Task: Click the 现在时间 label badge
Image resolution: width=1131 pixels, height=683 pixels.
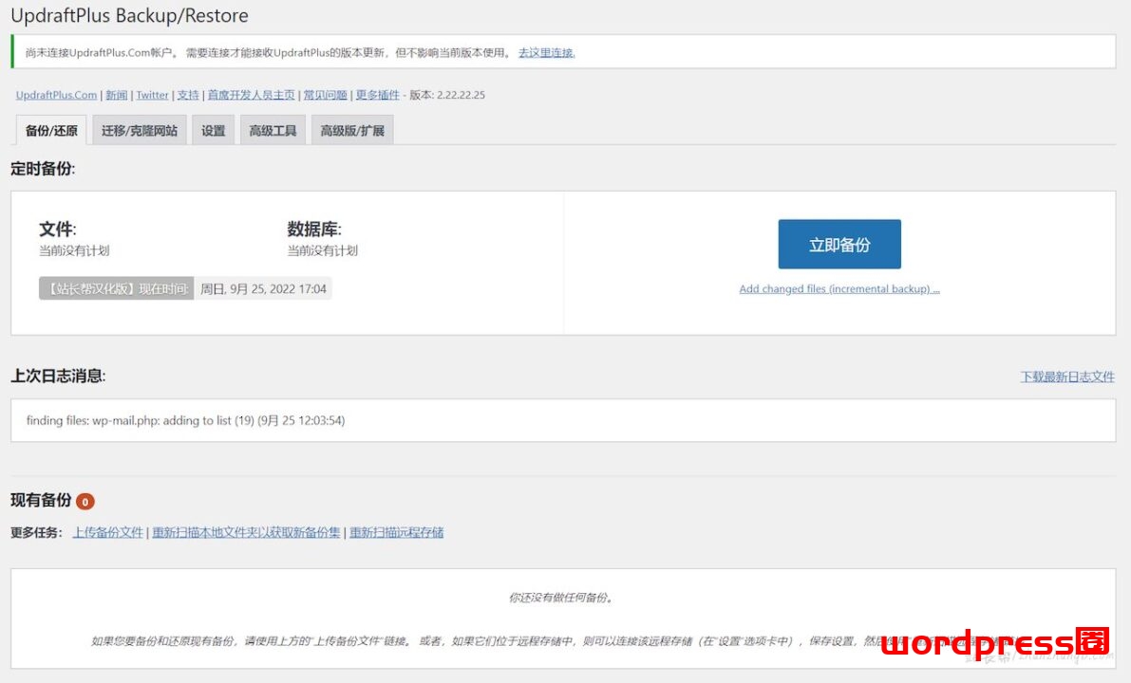Action: click(116, 289)
